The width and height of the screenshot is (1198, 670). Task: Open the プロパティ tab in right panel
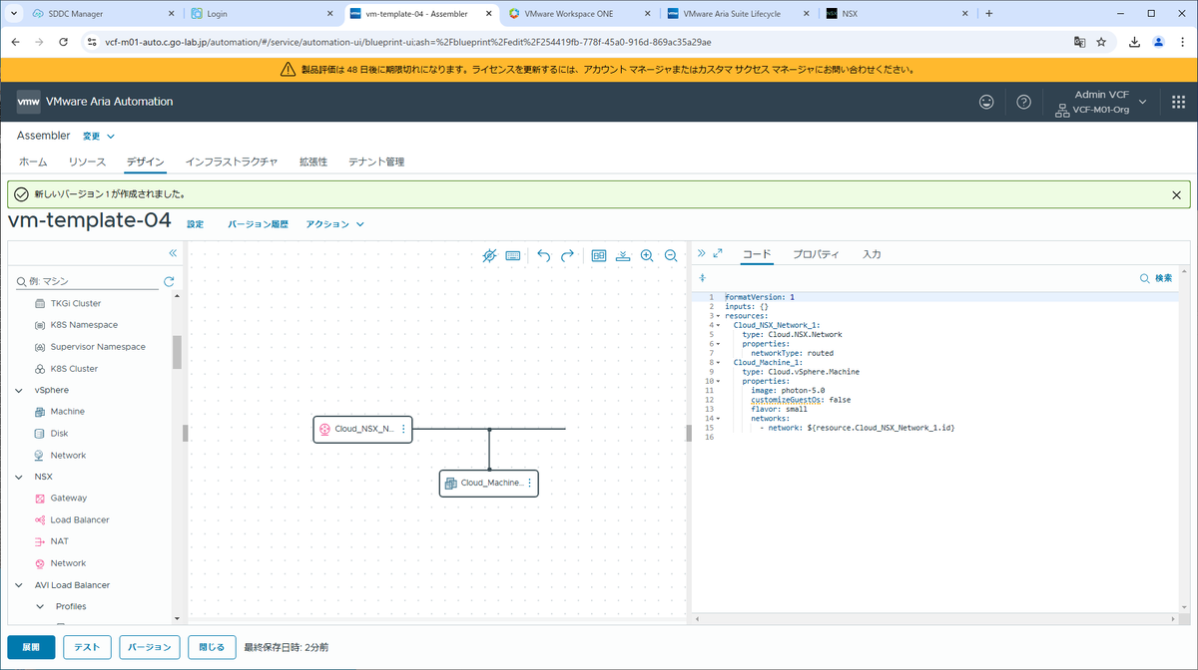817,254
